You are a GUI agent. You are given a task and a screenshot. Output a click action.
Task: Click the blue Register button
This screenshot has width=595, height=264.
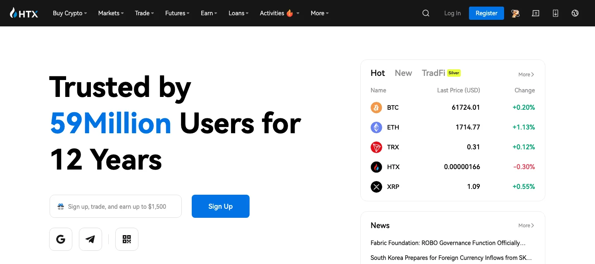[486, 13]
